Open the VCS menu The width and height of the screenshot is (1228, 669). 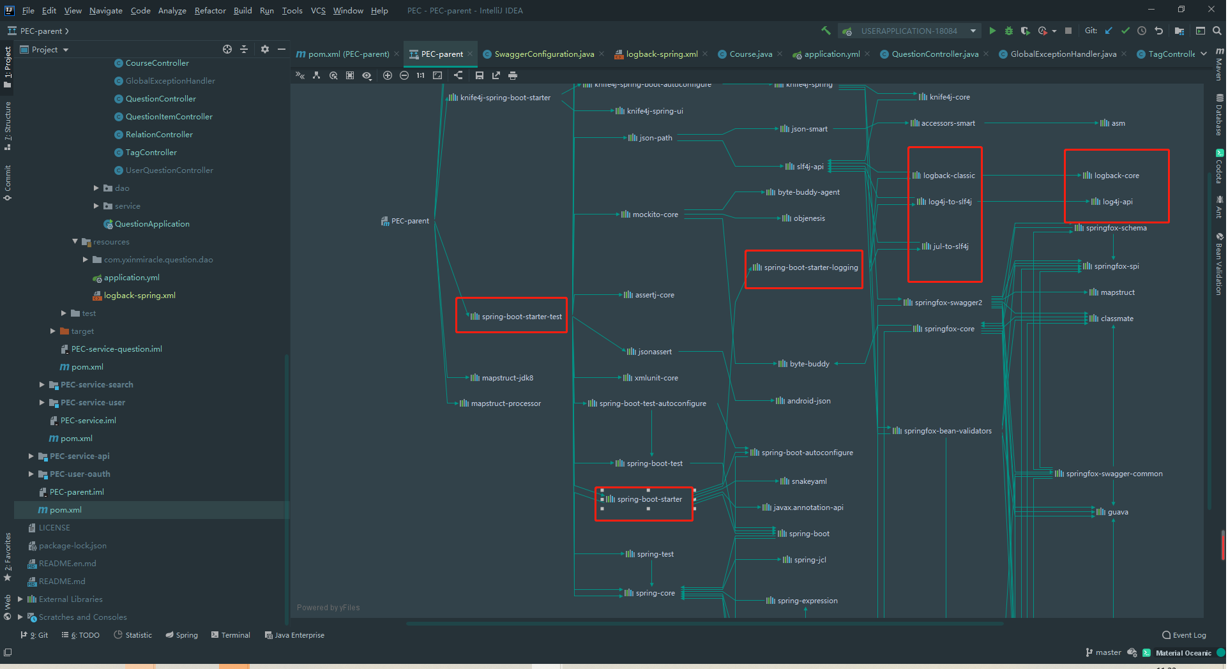318,10
